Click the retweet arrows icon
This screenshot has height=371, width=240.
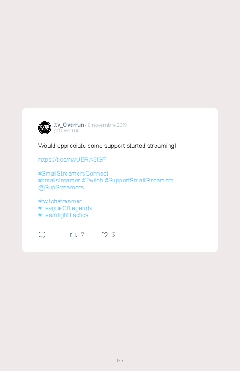73,235
